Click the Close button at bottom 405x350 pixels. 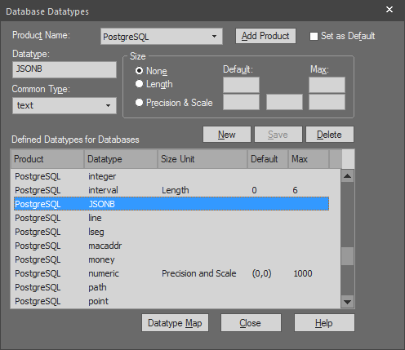coord(251,323)
